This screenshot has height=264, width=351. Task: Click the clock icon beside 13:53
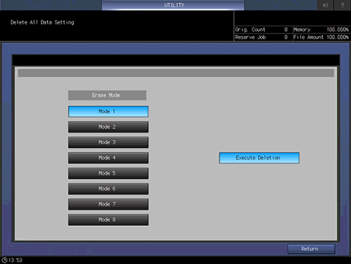coord(4,260)
